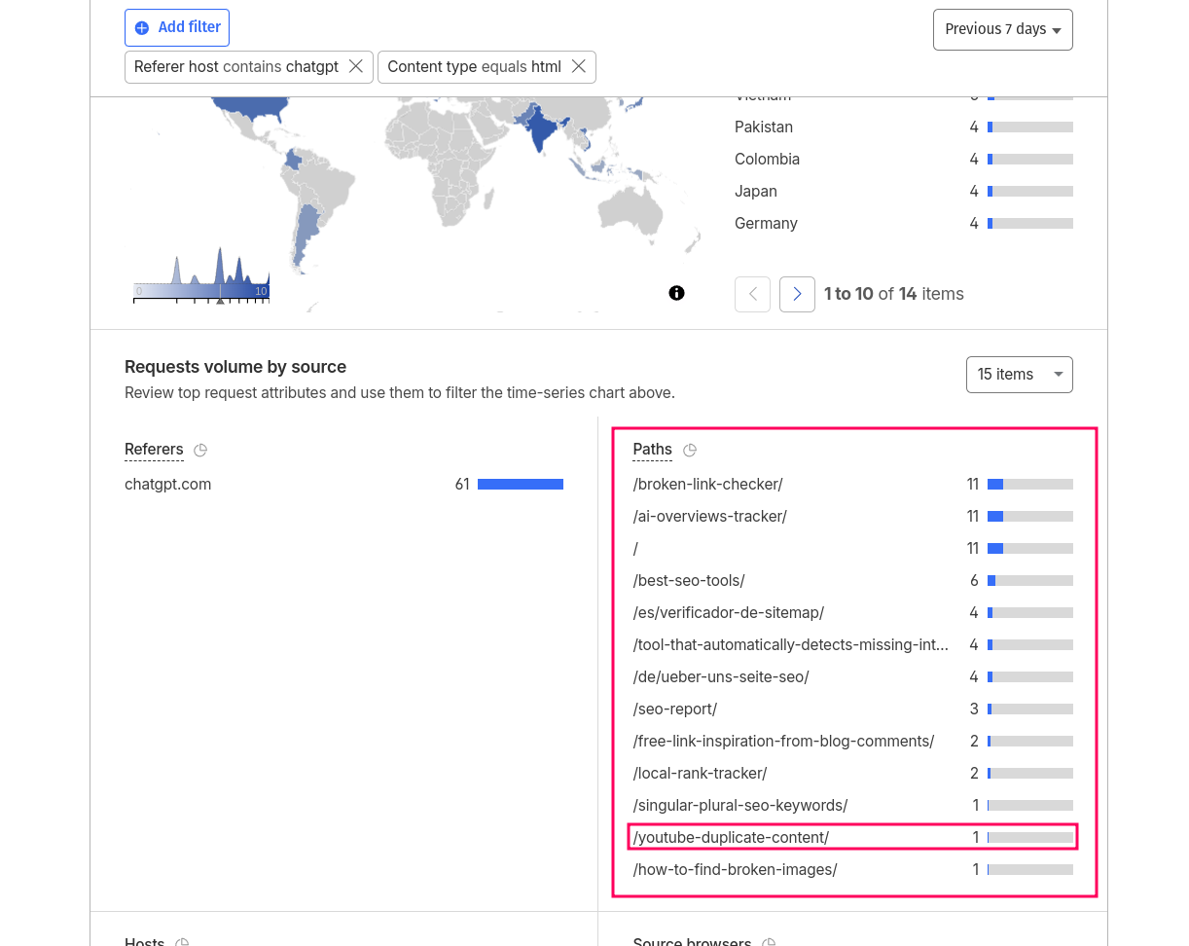
Task: Select the chatgpt.com referer row
Action: point(168,484)
